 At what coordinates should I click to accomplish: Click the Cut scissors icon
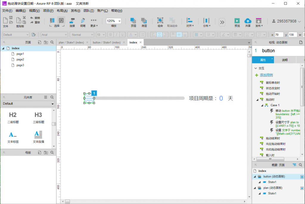(x=24, y=18)
